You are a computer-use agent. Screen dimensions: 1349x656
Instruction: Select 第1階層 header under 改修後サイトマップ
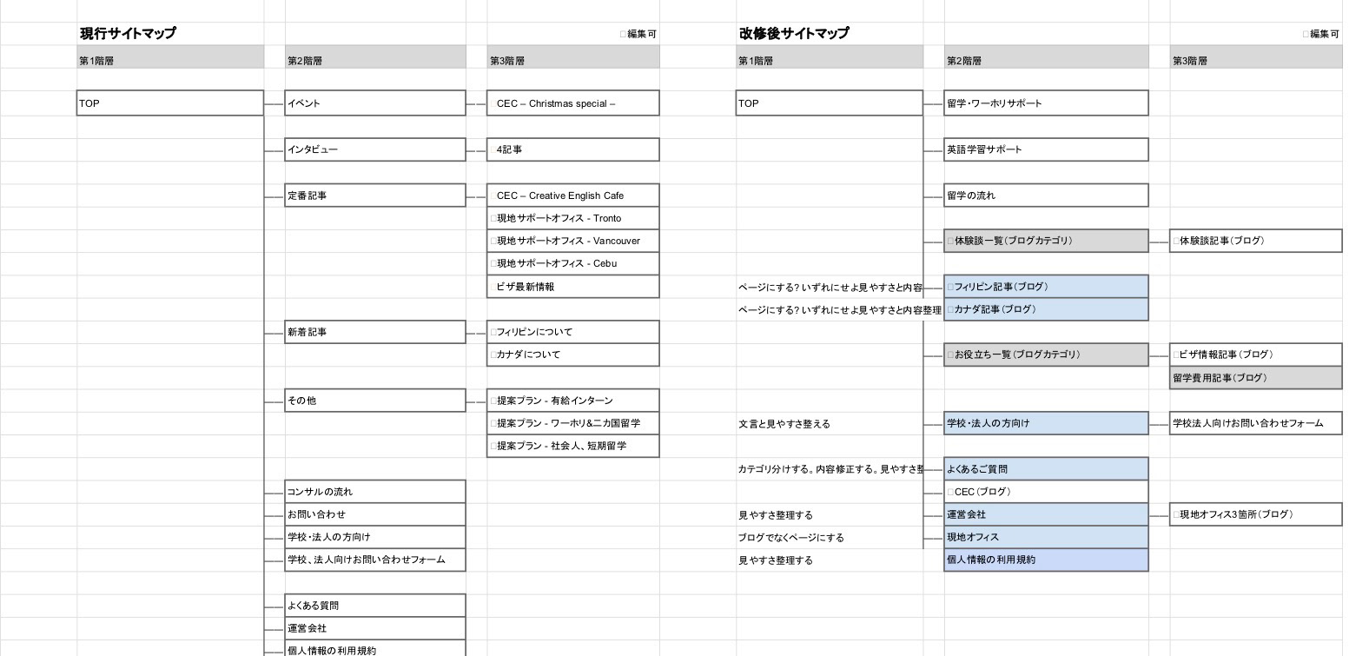click(x=830, y=57)
